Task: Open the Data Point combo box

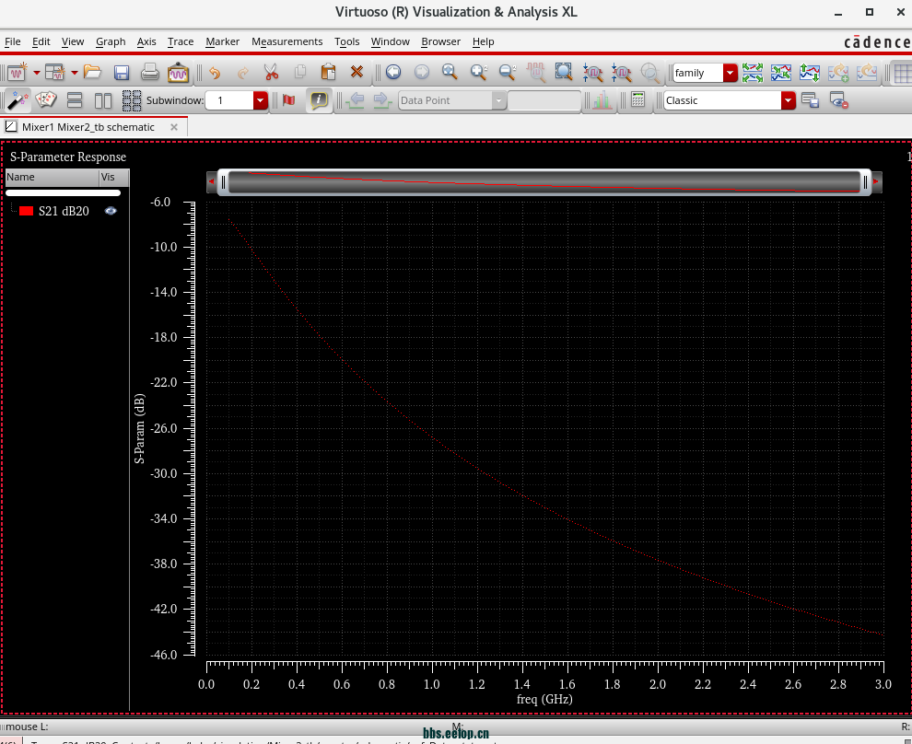Action: tap(451, 100)
